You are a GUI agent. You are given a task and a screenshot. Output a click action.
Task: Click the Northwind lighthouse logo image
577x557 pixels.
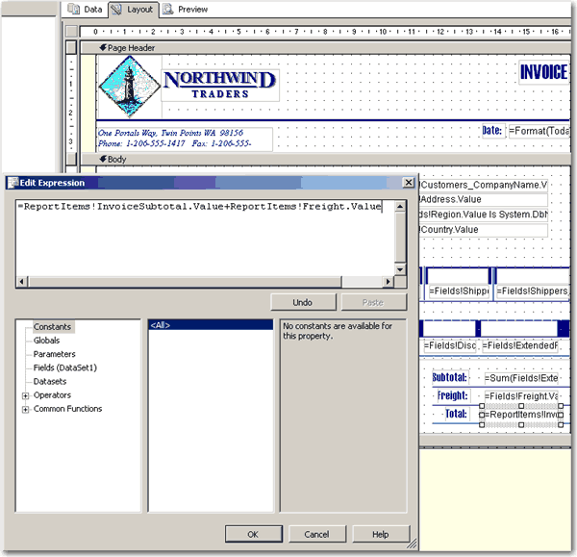[x=129, y=87]
